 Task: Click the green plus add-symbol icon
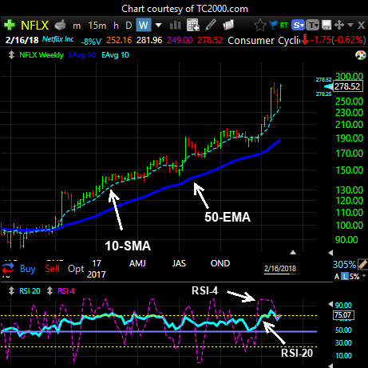click(x=10, y=25)
